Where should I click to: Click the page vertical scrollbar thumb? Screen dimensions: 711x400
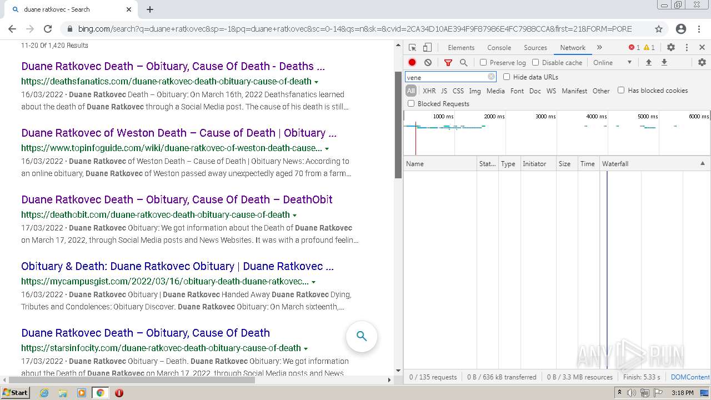(398, 125)
